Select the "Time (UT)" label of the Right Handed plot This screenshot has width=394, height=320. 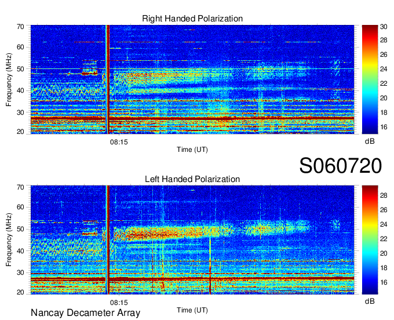(x=192, y=150)
